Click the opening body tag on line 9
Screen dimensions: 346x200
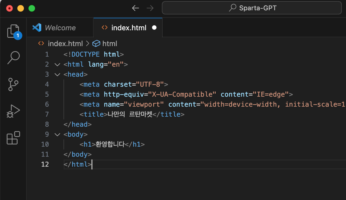pos(75,134)
